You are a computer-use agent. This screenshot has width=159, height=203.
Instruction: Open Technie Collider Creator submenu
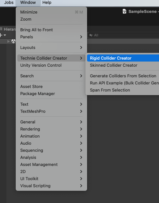coord(51,58)
